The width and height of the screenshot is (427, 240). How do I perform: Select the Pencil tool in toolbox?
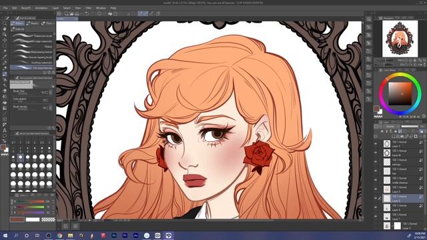(5, 68)
